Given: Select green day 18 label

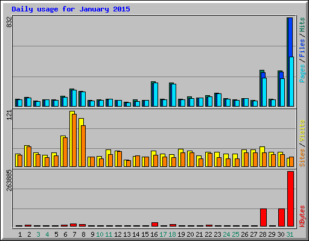Looking at the screenshot, I should (x=172, y=234).
